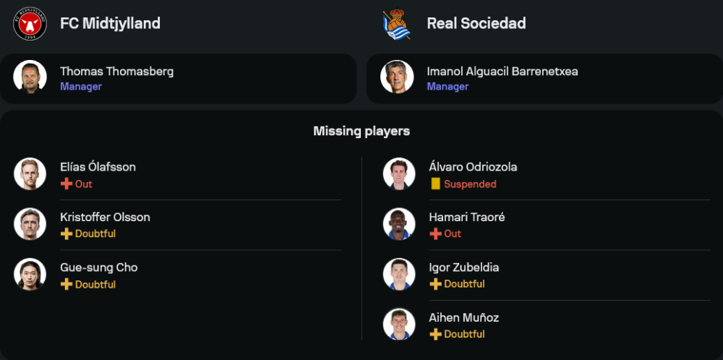Image resolution: width=723 pixels, height=360 pixels.
Task: Open Imanol Alguacil's manager photo
Action: 397,77
